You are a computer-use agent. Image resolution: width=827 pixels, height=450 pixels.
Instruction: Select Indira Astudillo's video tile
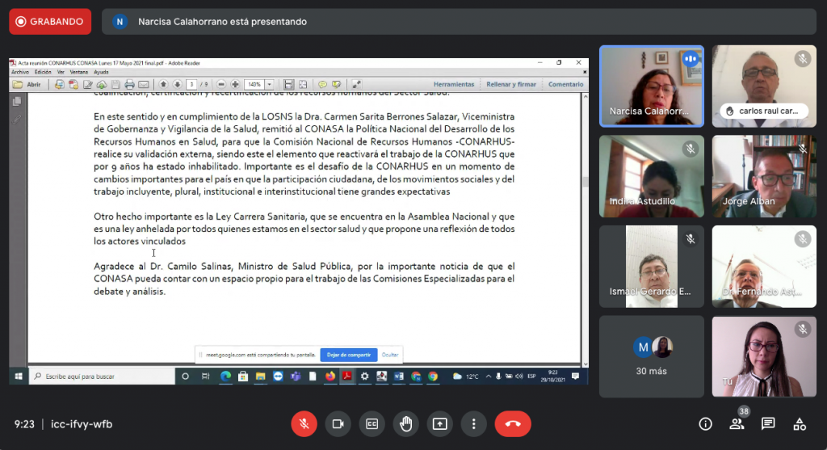coord(652,176)
